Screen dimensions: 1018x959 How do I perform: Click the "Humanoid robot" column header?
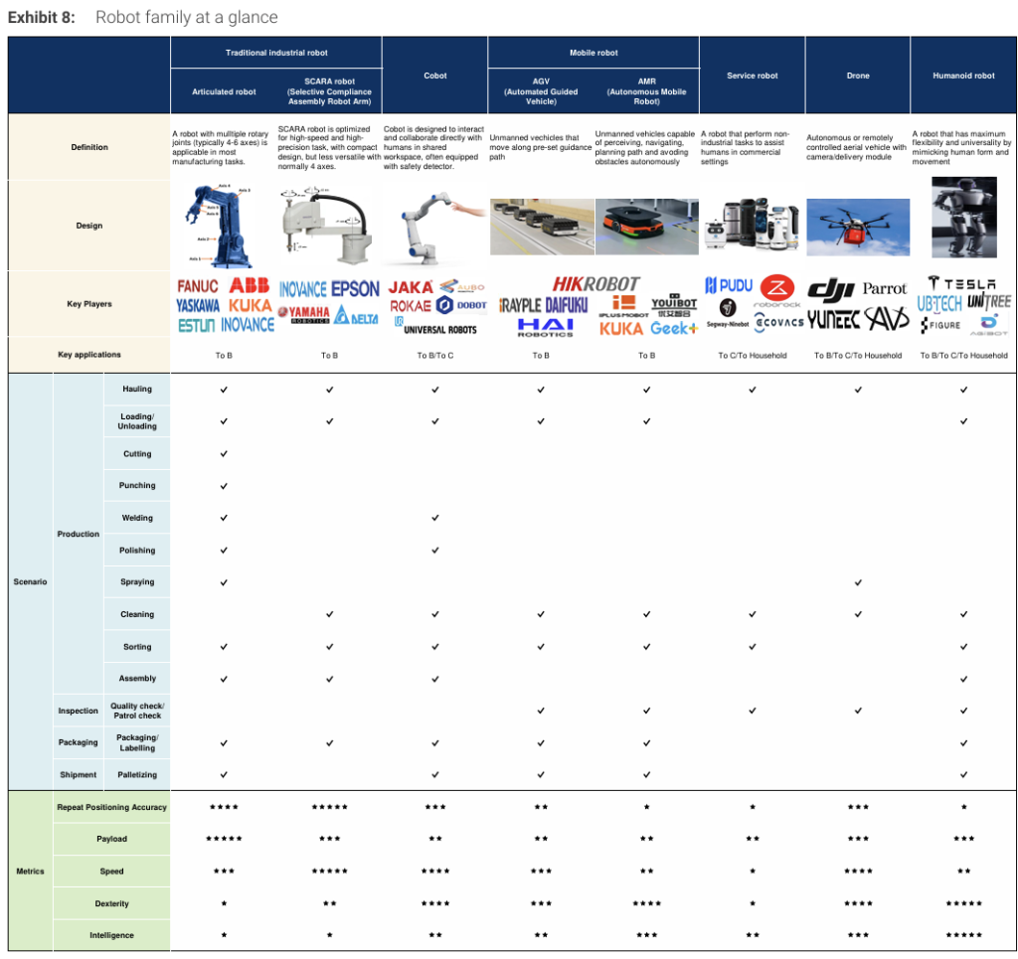963,76
